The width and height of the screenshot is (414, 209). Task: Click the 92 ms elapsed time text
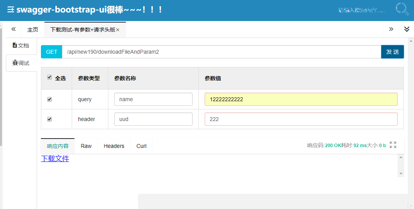point(360,146)
